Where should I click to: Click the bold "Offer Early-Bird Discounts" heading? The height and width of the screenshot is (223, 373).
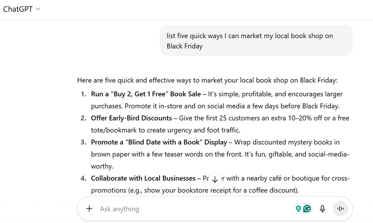(x=131, y=118)
